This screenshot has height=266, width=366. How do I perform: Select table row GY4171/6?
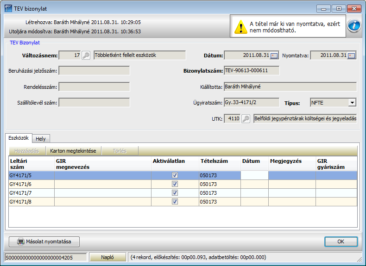coord(183,184)
